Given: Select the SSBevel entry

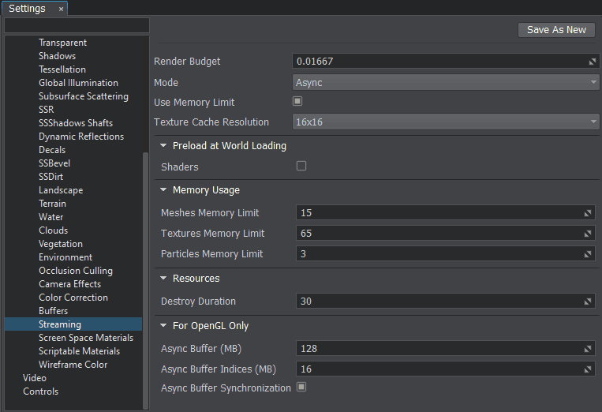Looking at the screenshot, I should [54, 163].
